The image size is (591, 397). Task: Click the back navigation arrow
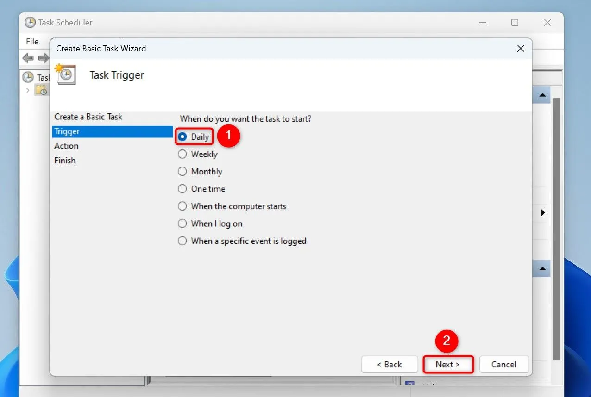28,58
